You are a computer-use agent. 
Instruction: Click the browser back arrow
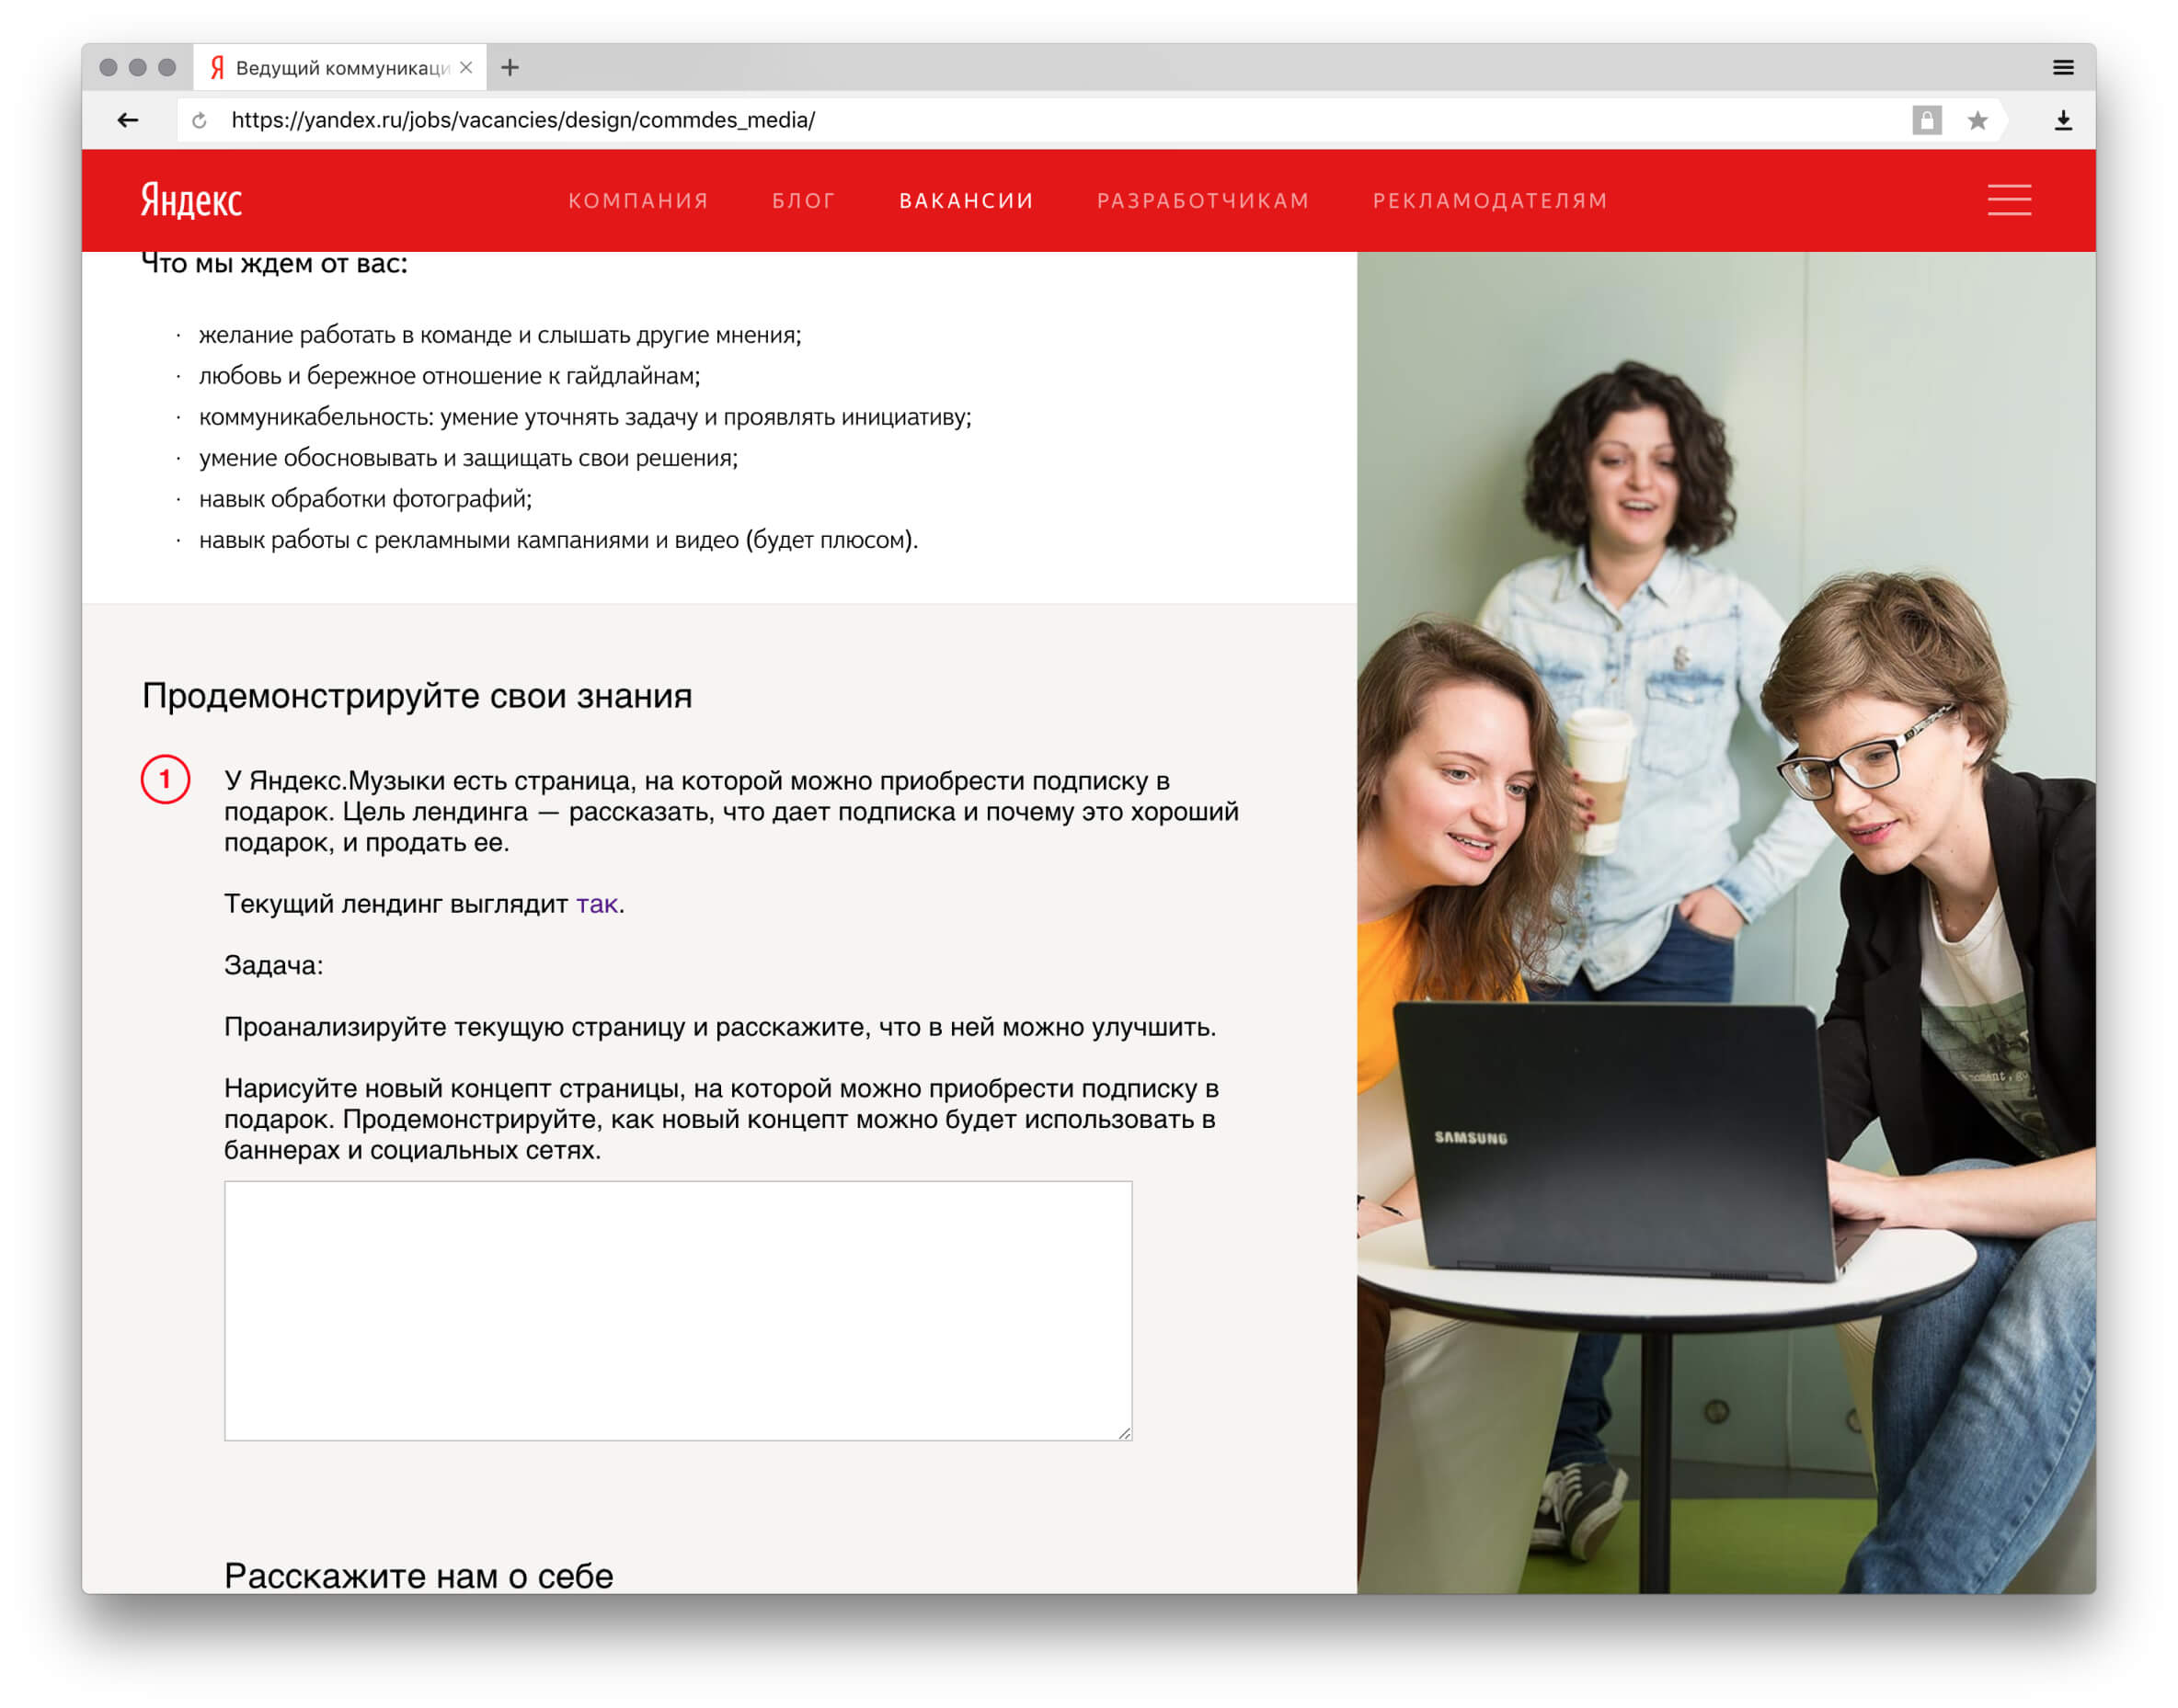(127, 120)
